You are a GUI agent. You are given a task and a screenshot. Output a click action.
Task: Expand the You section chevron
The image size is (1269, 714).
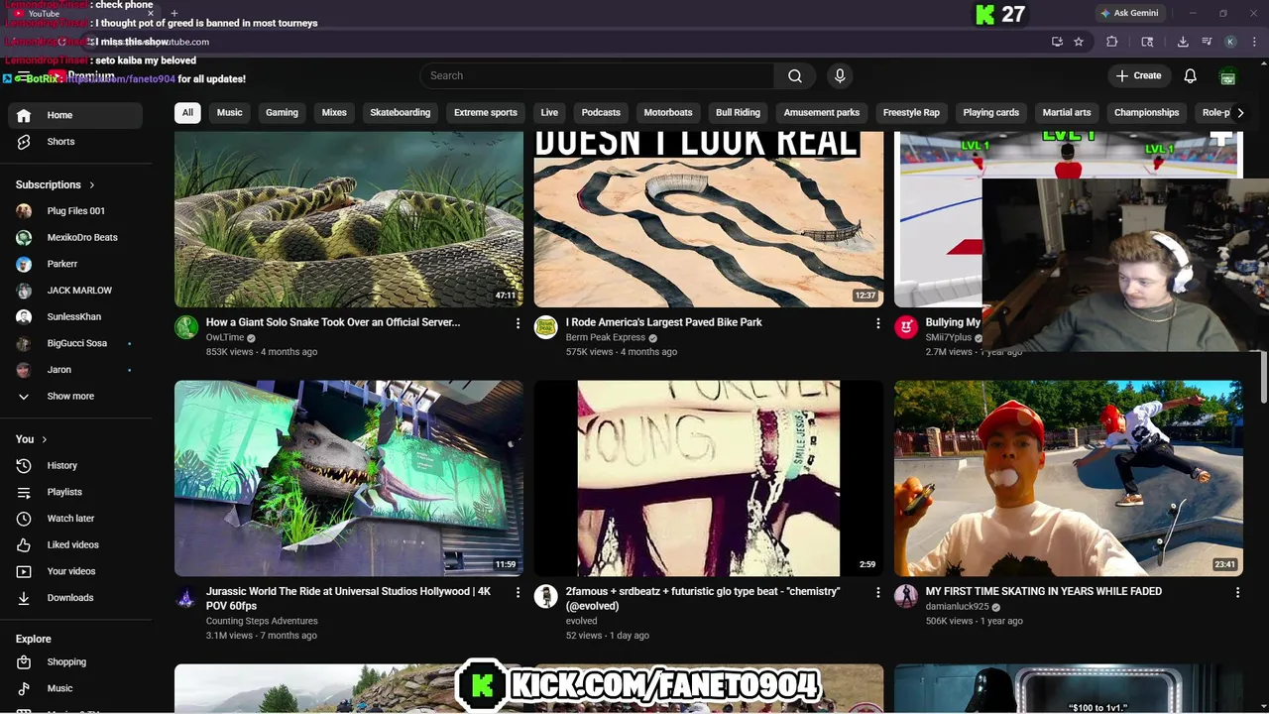44,439
